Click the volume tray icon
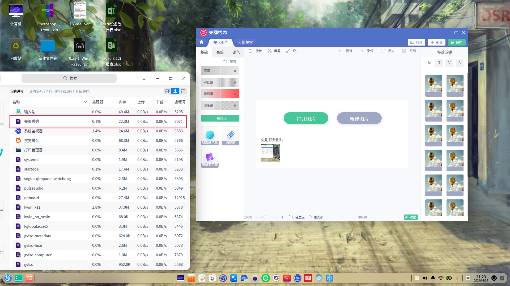 point(425,278)
